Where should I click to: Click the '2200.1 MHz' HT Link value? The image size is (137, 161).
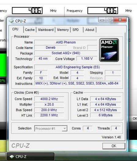[x=49, y=115]
